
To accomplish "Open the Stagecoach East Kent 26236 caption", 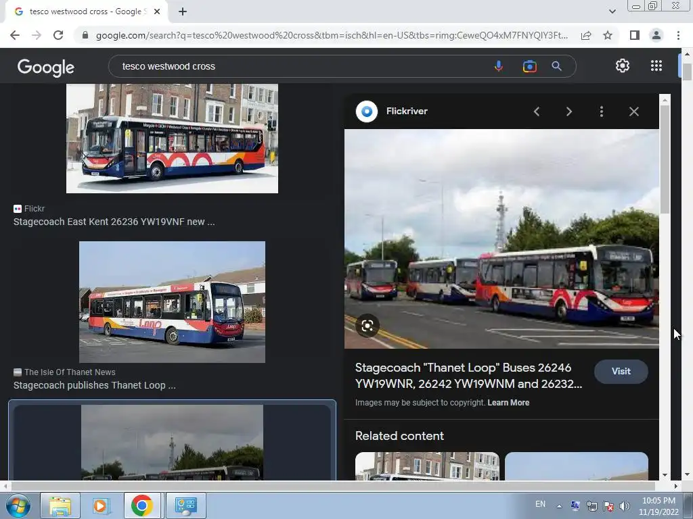I will pos(114,222).
